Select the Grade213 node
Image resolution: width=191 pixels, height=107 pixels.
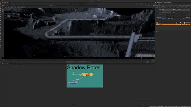pyautogui.click(x=73, y=83)
